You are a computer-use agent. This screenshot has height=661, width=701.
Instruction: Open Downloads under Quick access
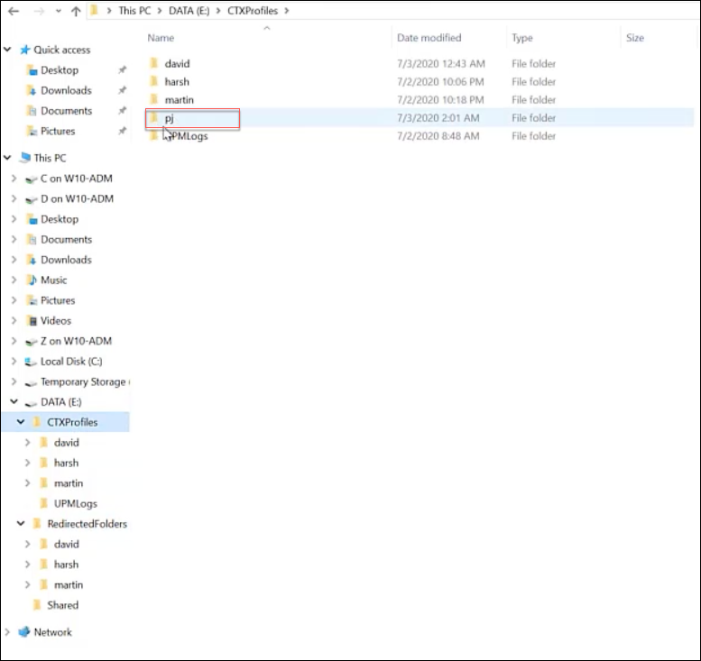66,90
